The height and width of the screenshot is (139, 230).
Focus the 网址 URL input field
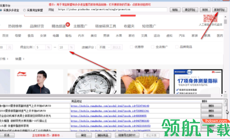point(112,9)
